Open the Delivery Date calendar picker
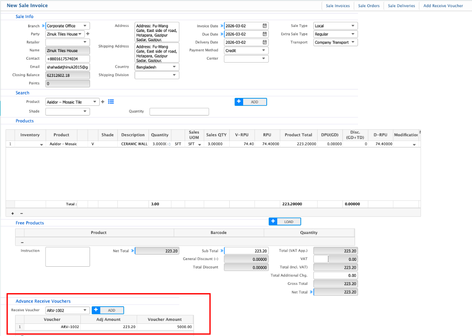This screenshot has width=472, height=336. coord(265,42)
